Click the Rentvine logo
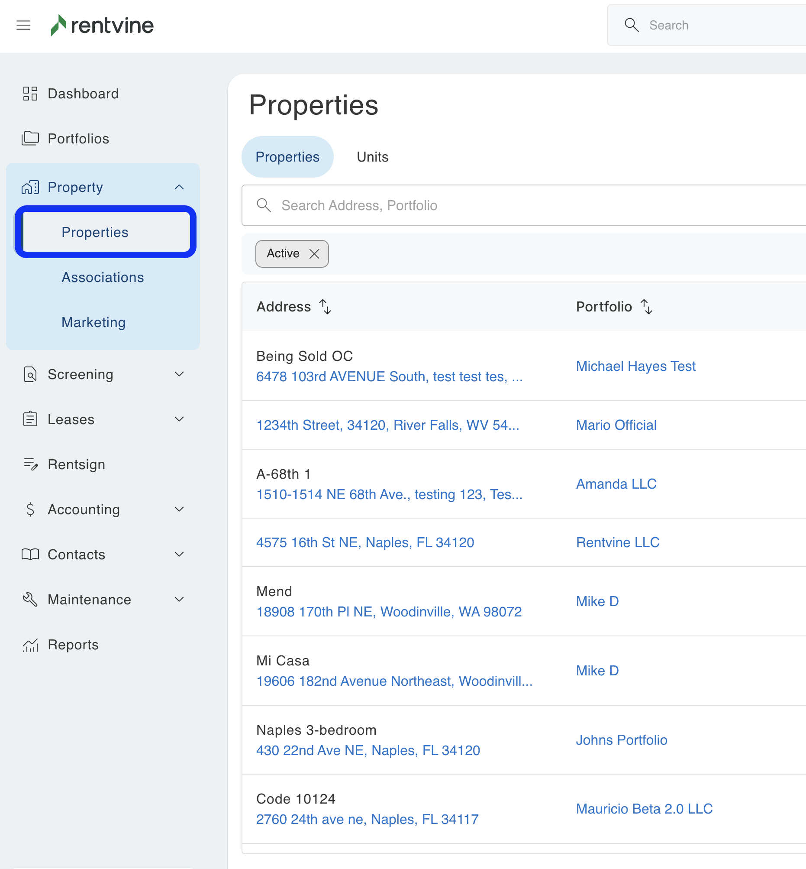 (x=103, y=25)
